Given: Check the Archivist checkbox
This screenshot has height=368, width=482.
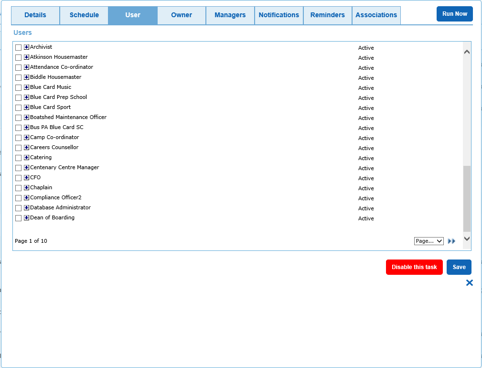Looking at the screenshot, I should point(18,47).
